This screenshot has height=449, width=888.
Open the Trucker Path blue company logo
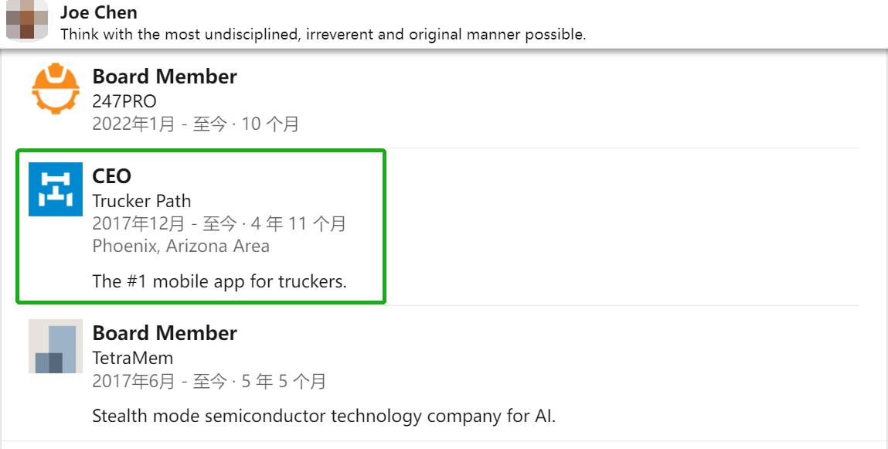56,189
